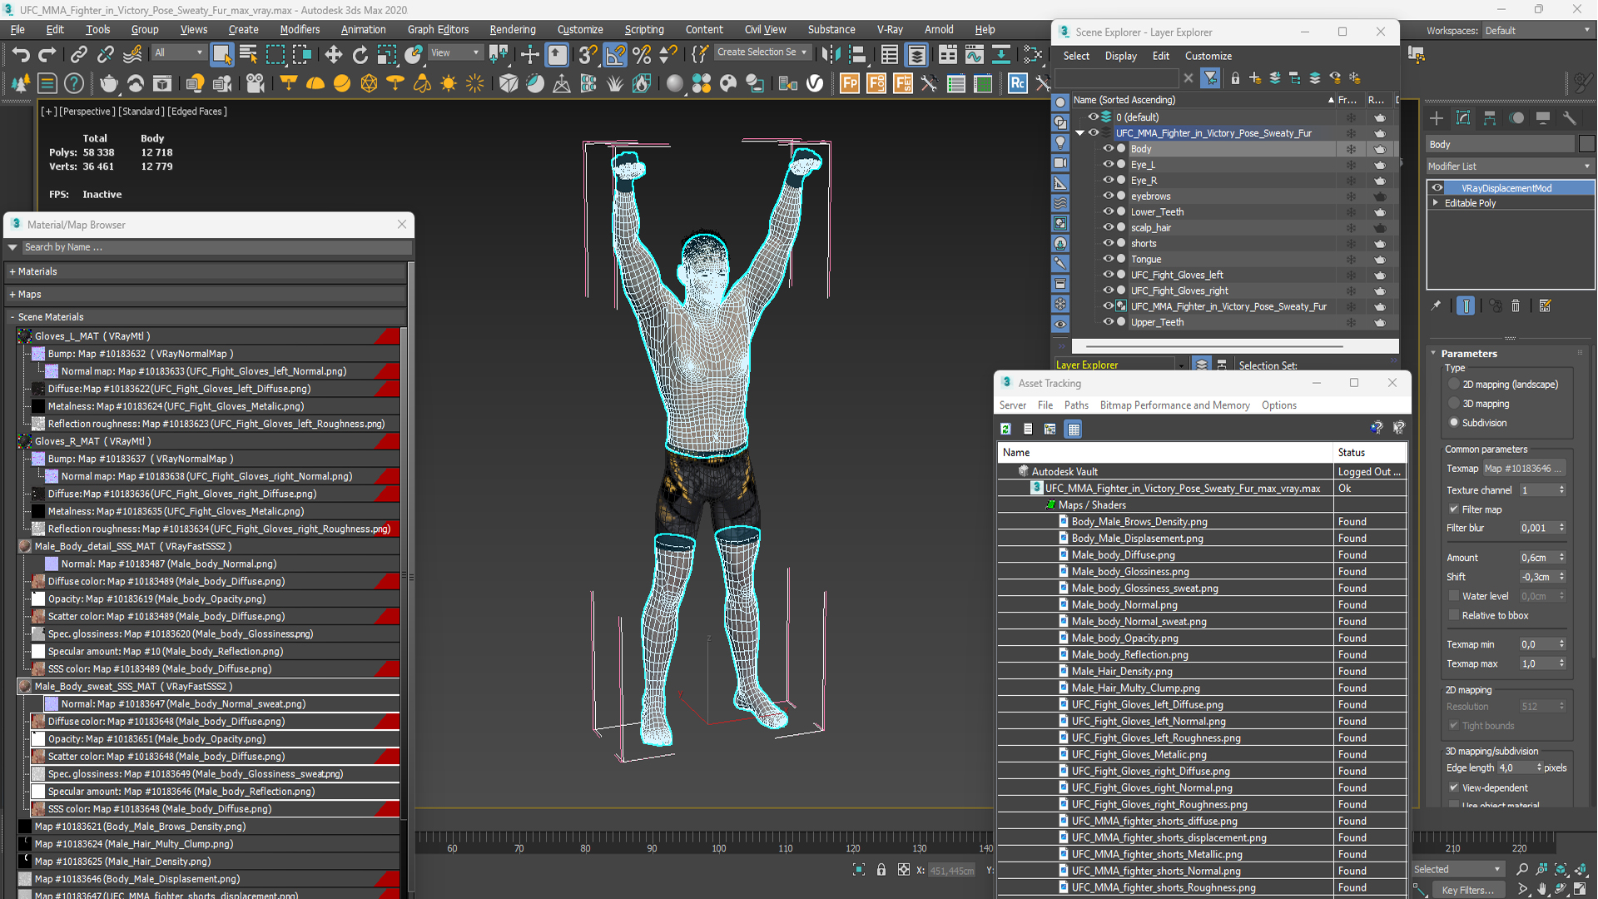Screen dimensions: 1598x899
Task: Select 2D mapping (landscape) radio button
Action: click(x=1454, y=384)
